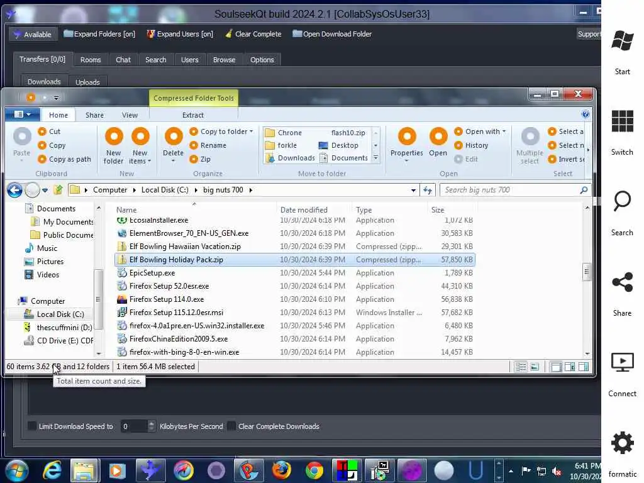
Task: Select EpicSetup.exe in file list
Action: pos(295,273)
